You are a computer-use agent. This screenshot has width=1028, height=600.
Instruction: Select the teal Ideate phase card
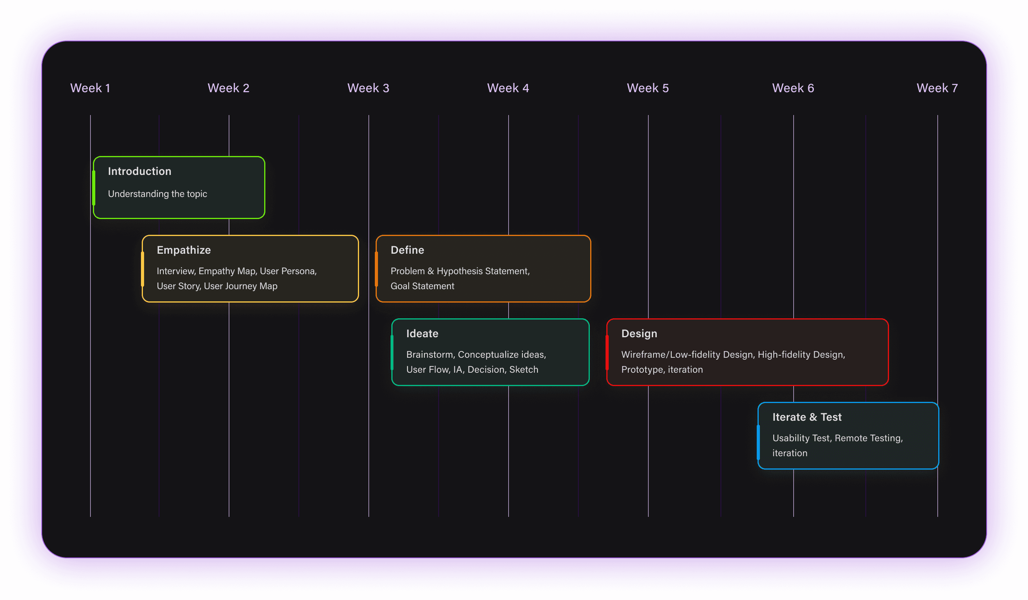[490, 352]
